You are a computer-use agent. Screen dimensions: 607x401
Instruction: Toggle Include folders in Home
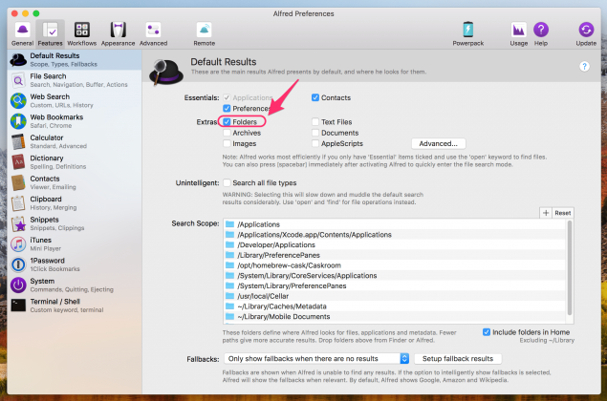pyautogui.click(x=487, y=332)
